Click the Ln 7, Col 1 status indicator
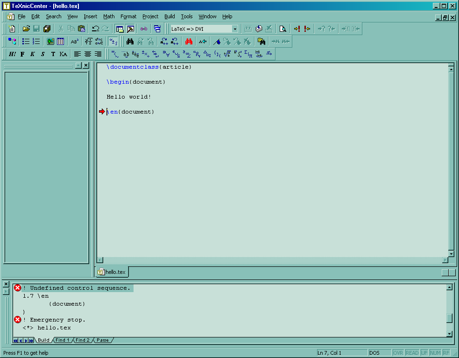This screenshot has width=459, height=358. [x=342, y=353]
